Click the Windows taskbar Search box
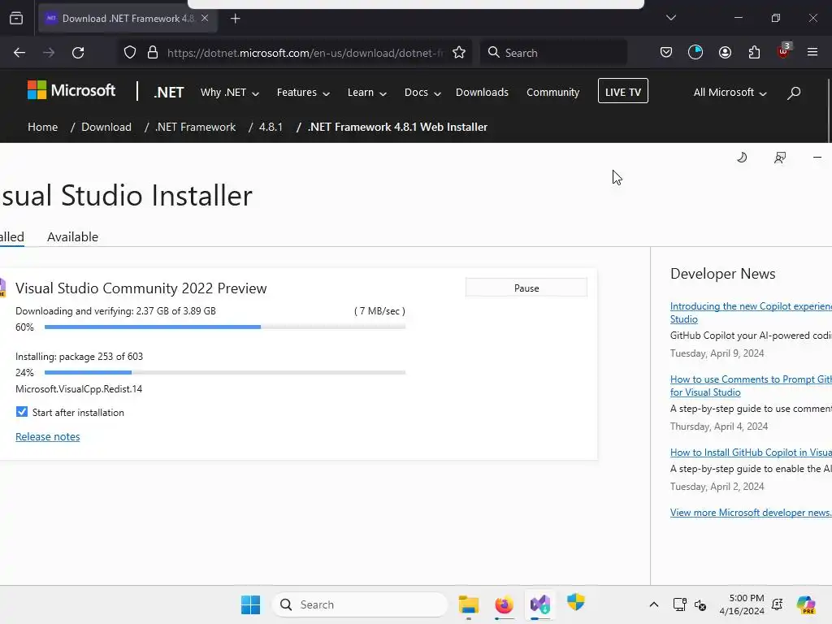 [360, 604]
